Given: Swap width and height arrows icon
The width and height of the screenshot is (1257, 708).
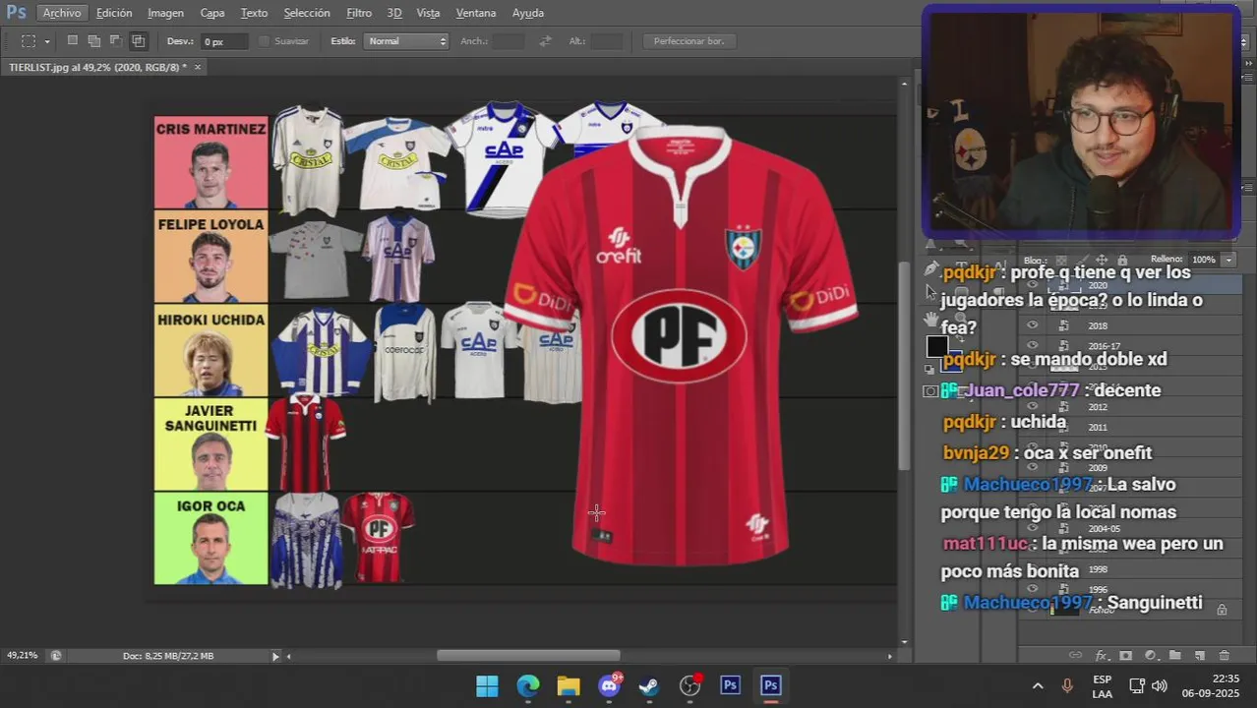Looking at the screenshot, I should pos(545,41).
